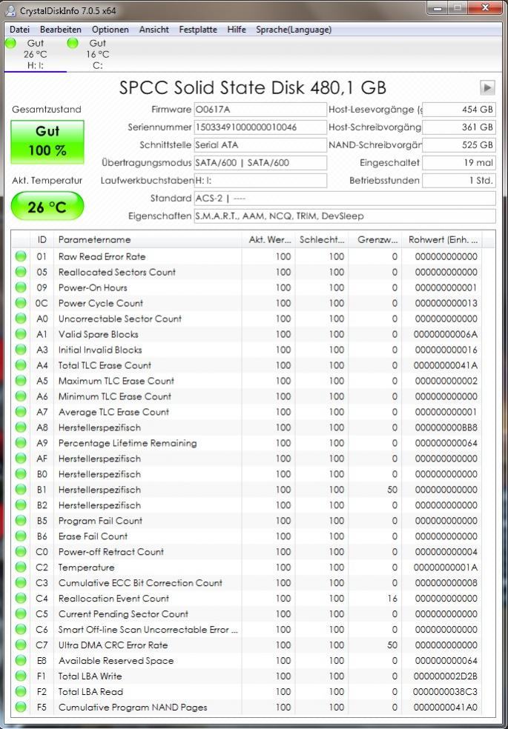Click status icon for Raw Read Error Rate
The width and height of the screenshot is (508, 729).
click(21, 256)
